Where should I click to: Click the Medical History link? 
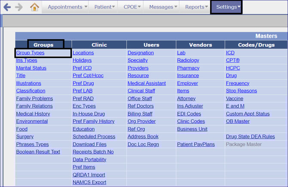point(33,114)
